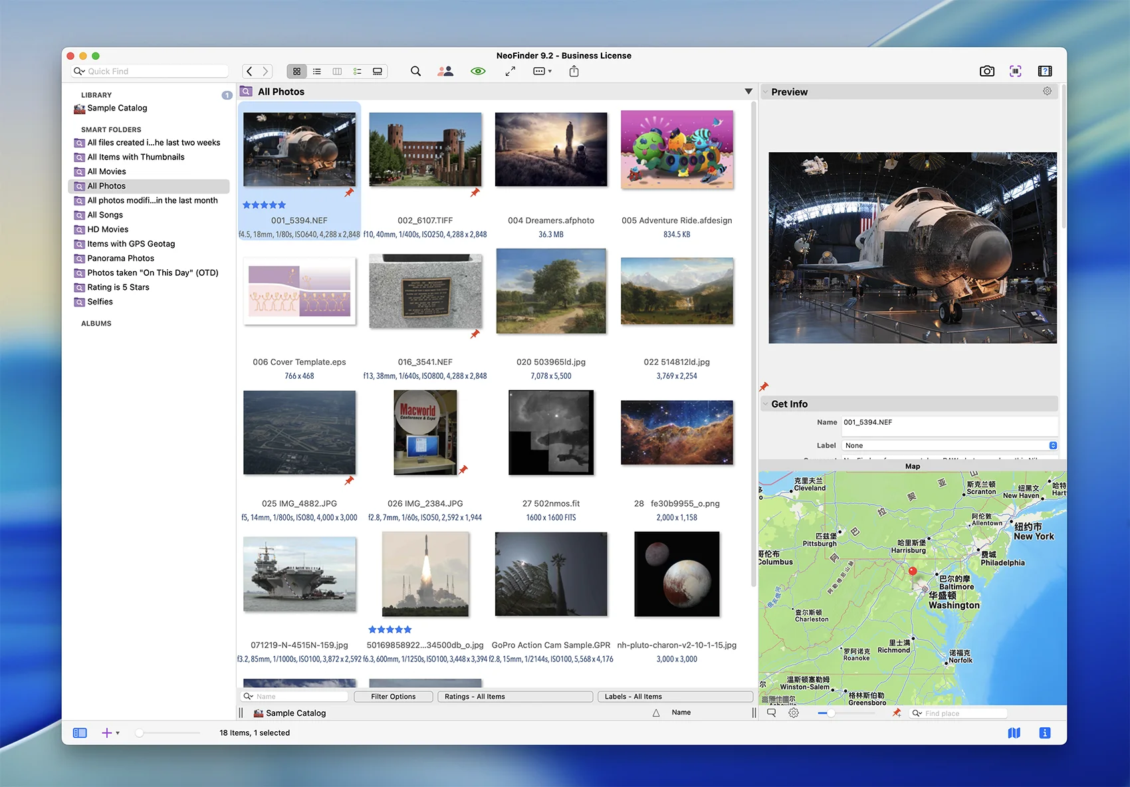This screenshot has height=787, width=1130.
Task: Click the camera icon in toolbar
Action: tap(987, 71)
